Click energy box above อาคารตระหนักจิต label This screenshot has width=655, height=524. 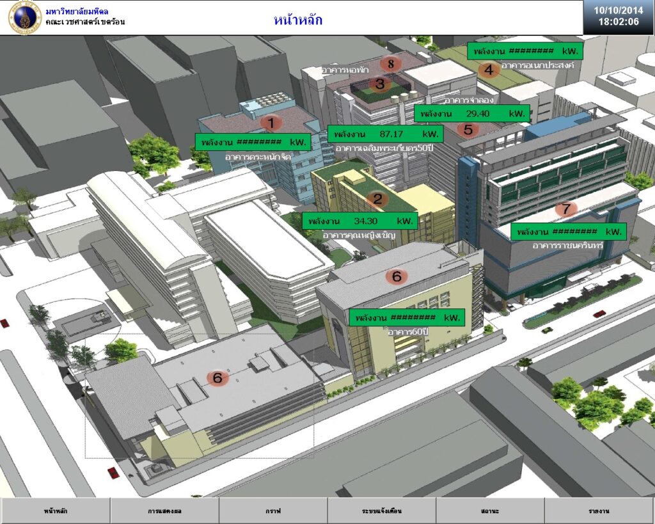pos(253,142)
